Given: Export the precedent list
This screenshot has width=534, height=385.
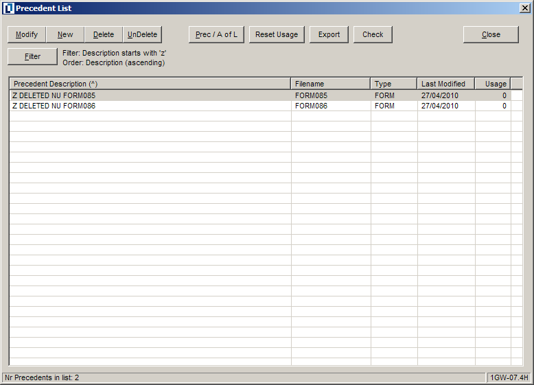Looking at the screenshot, I should click(329, 34).
